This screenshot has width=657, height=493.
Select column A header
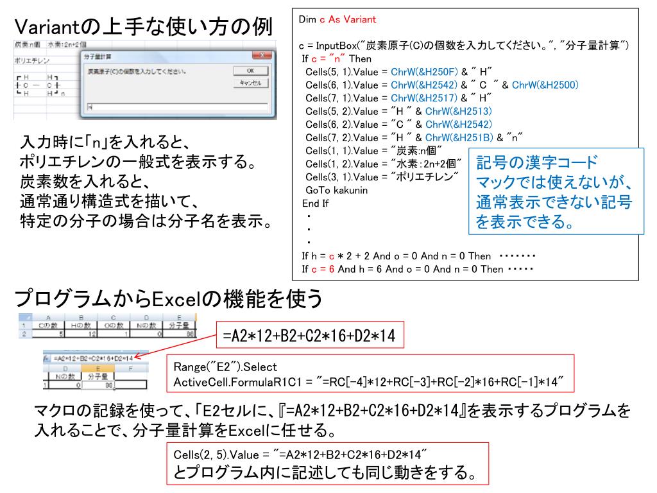[48, 317]
